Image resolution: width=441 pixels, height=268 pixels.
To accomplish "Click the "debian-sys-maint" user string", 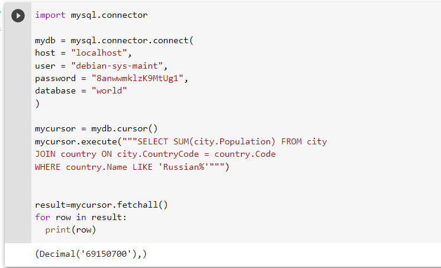I will (117, 66).
